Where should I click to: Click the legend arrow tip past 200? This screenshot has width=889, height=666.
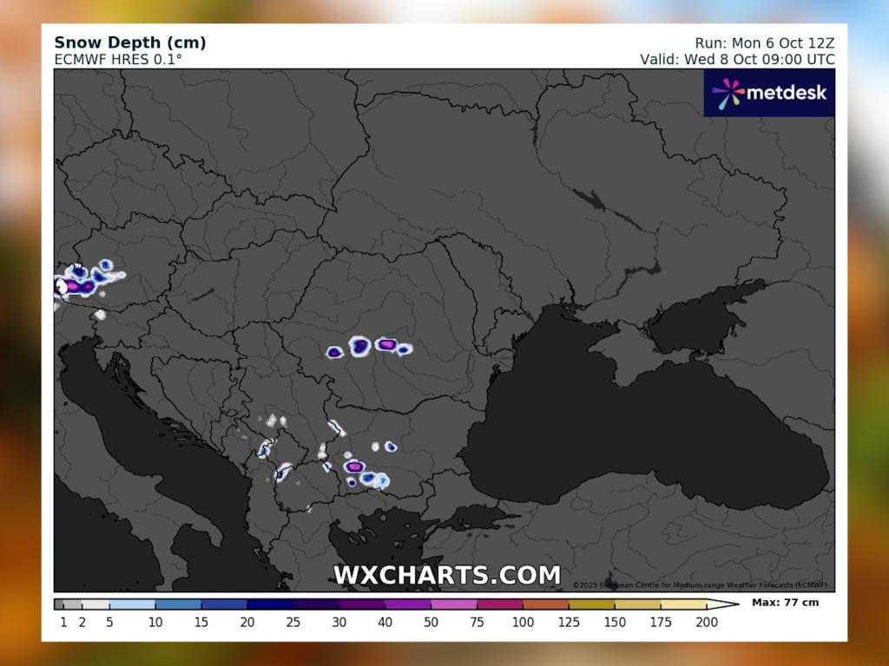coord(729,604)
